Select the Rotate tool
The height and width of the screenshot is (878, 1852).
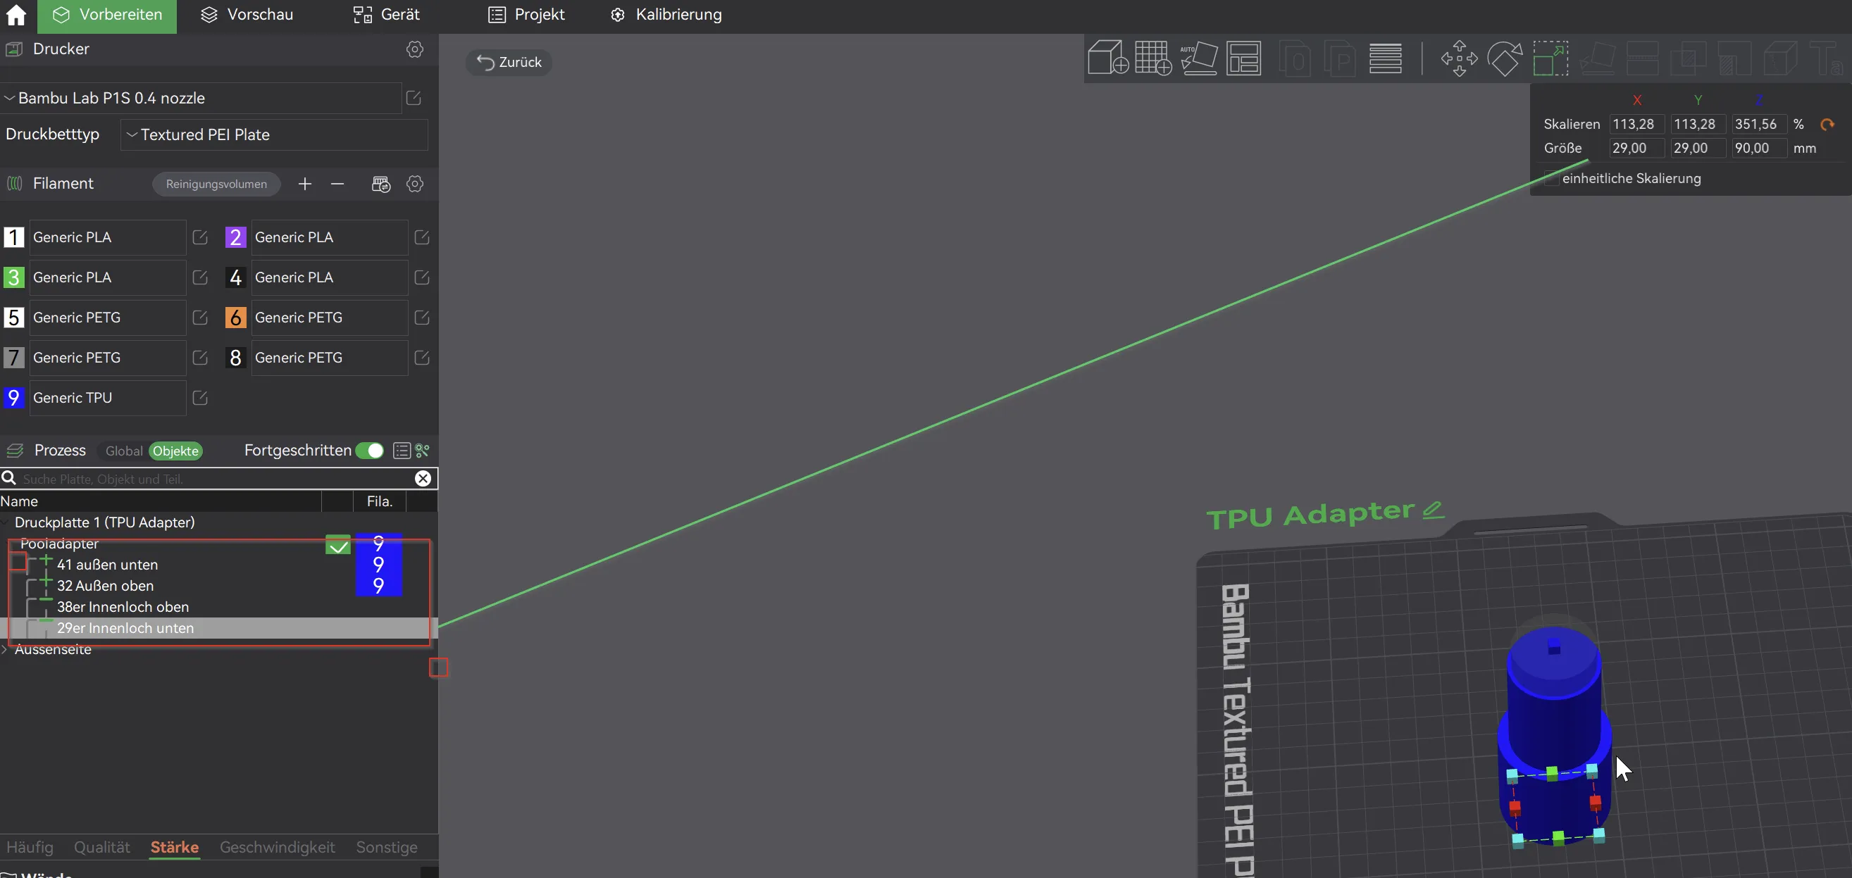tap(1505, 58)
